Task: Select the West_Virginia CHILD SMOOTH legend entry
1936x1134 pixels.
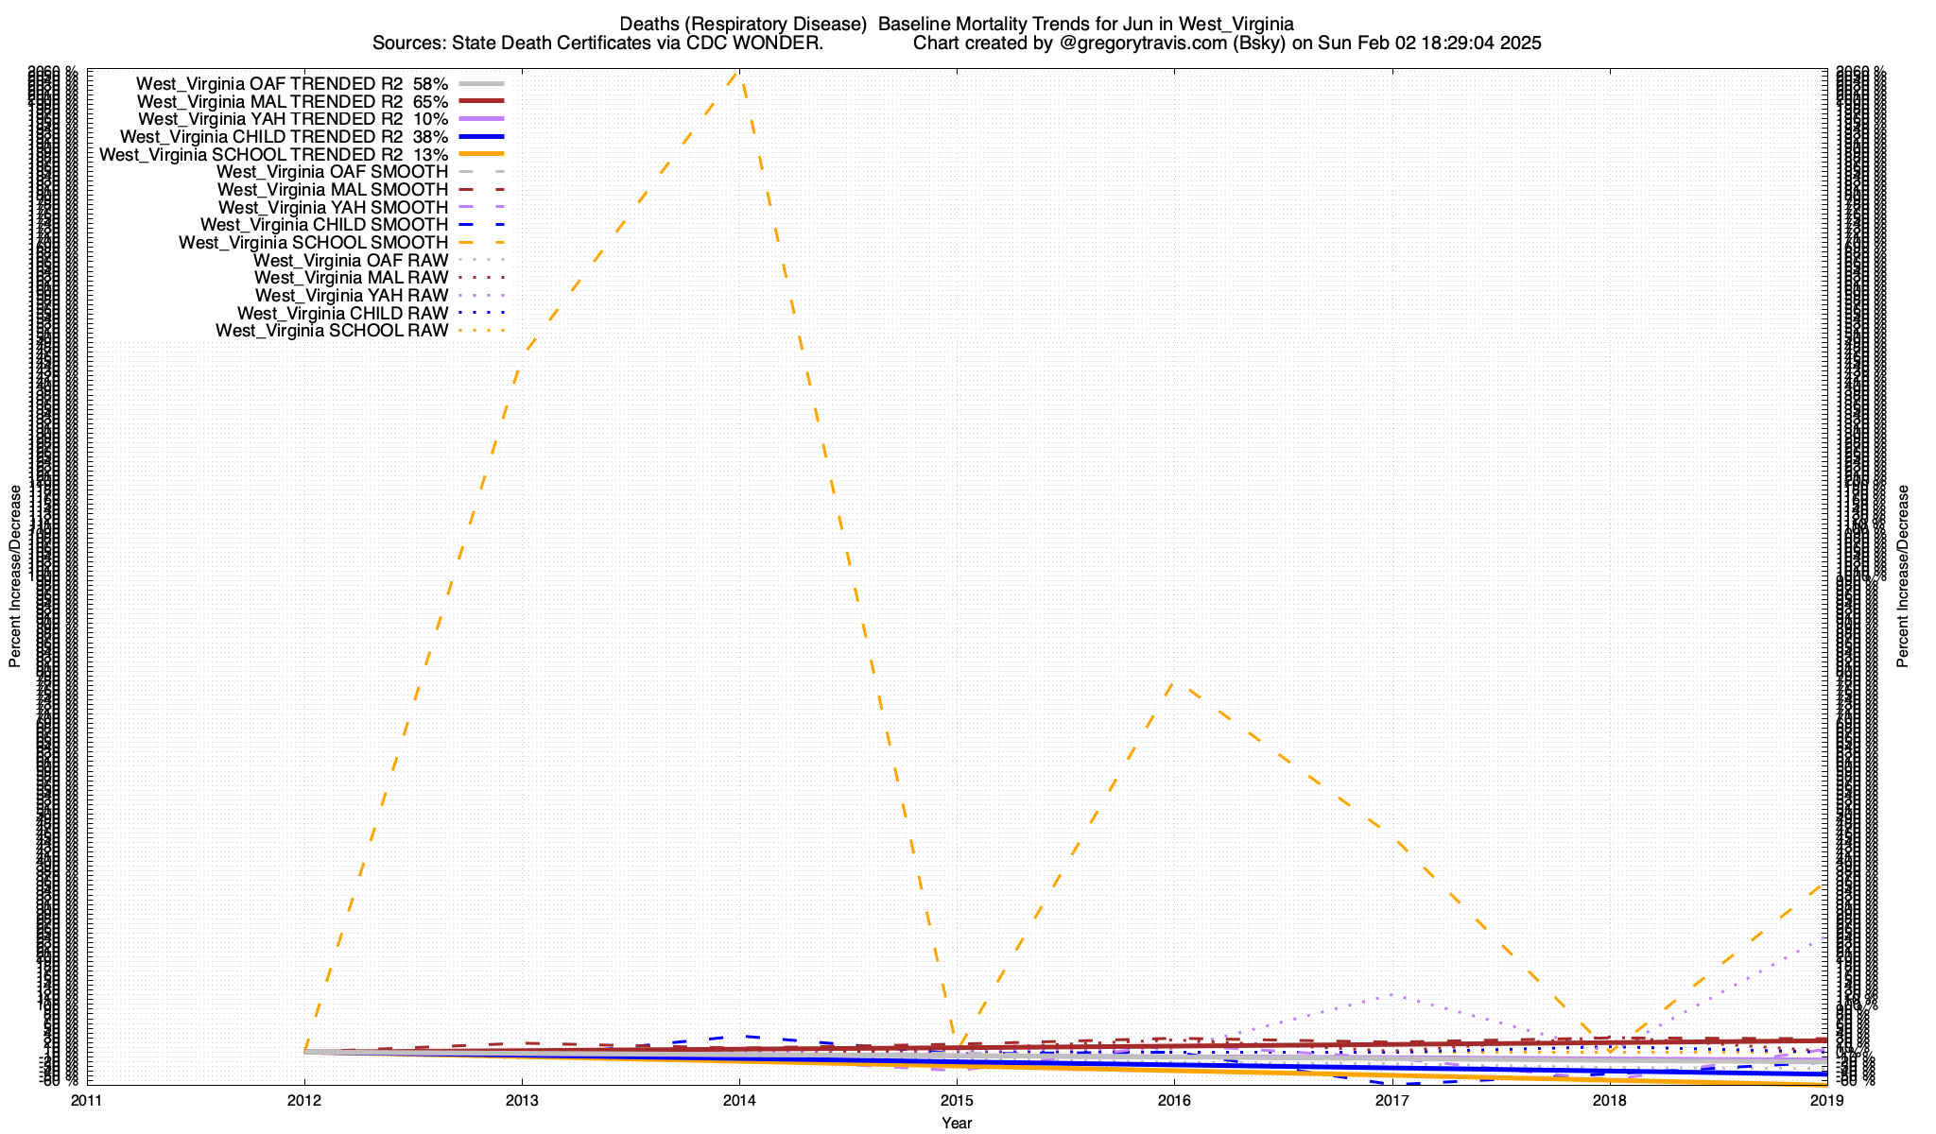Action: pos(324,225)
